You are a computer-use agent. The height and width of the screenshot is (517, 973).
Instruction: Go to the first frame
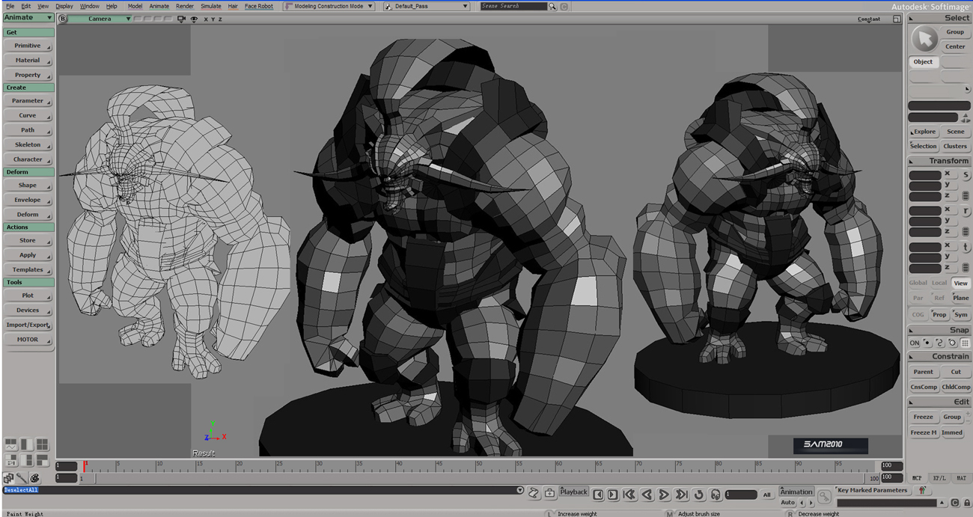coord(629,495)
